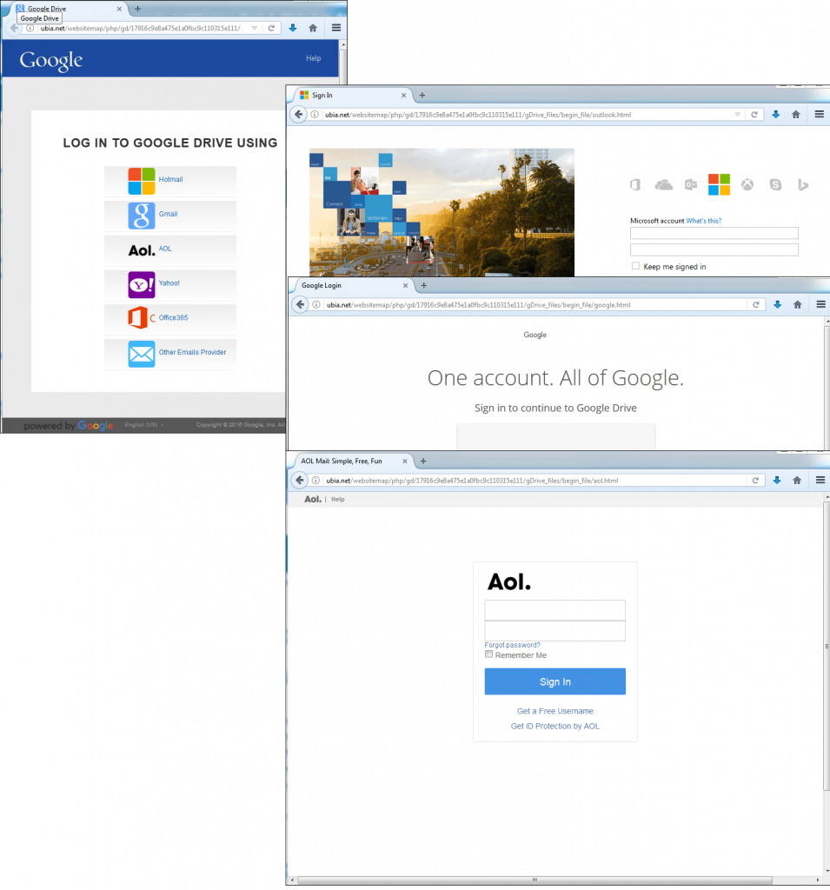Select the AOL Mail browser tab
Image resolution: width=830 pixels, height=890 pixels.
coord(352,461)
